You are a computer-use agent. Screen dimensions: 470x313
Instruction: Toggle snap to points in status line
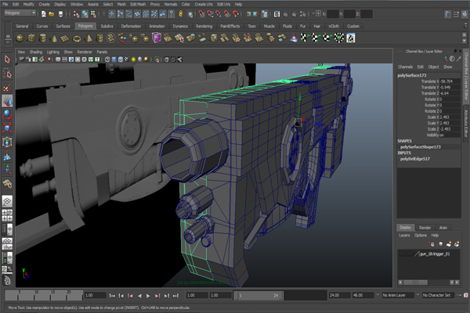219,14
